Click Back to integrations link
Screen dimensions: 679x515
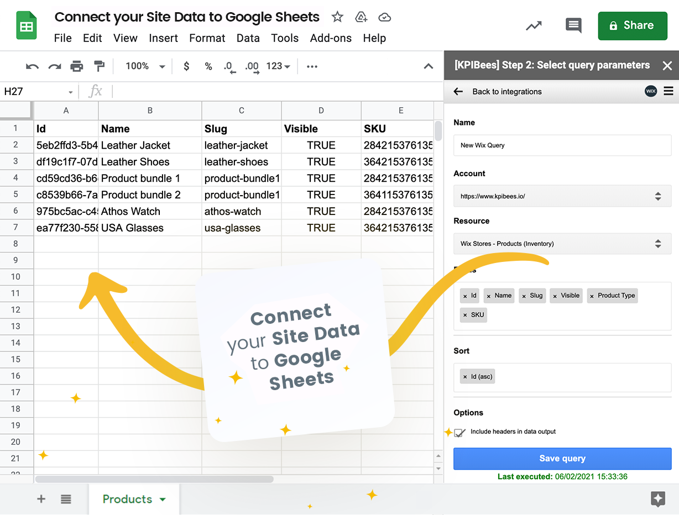pos(507,92)
